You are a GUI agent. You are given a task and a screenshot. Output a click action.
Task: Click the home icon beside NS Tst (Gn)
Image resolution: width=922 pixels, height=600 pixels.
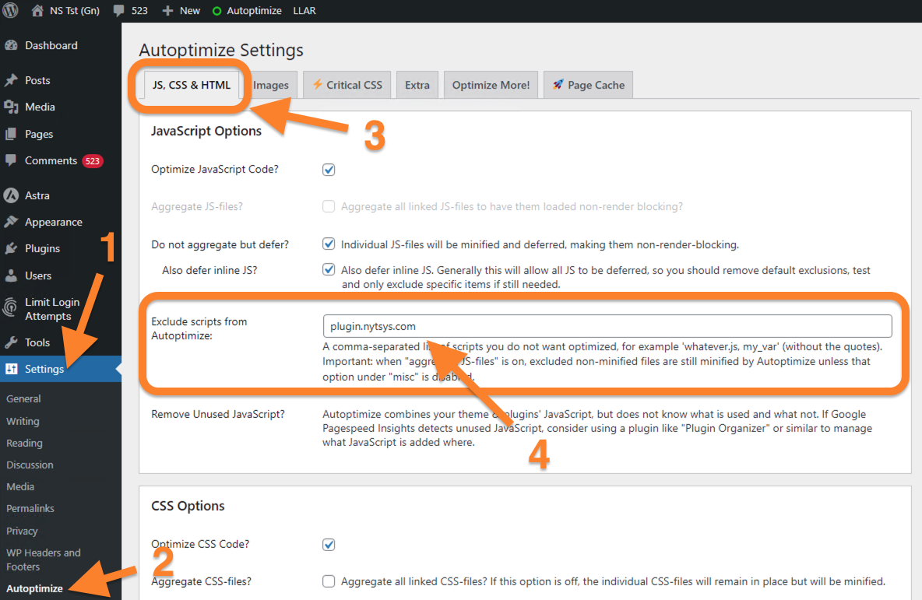37,11
